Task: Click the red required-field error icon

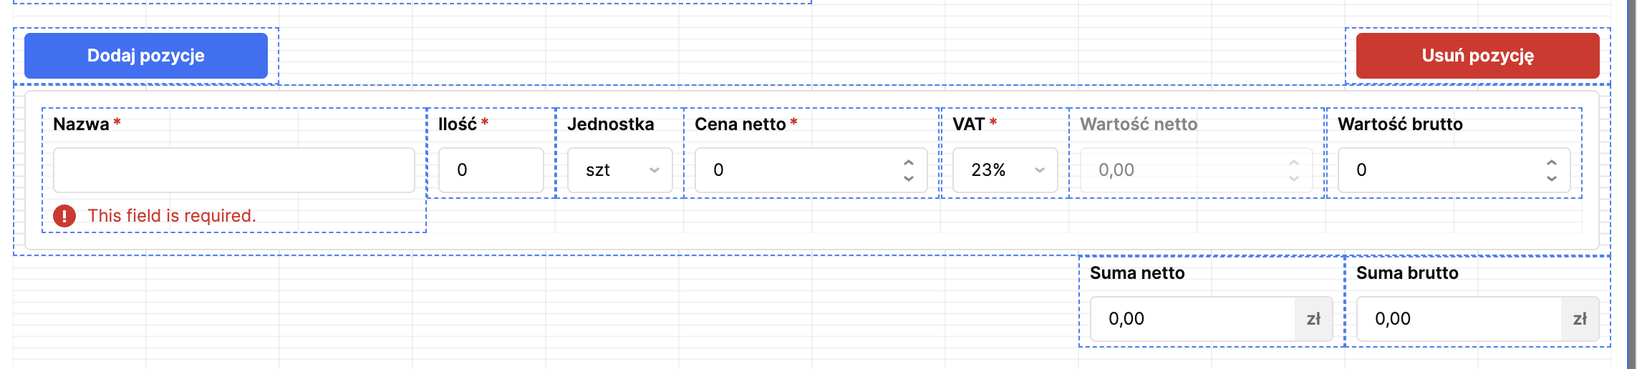Action: coord(64,216)
